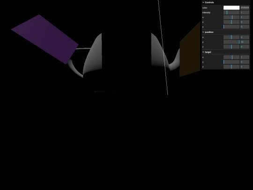The height and width of the screenshot is (190, 253).
Task: Adjust the Controls y slider above position
Action: tap(231, 27)
